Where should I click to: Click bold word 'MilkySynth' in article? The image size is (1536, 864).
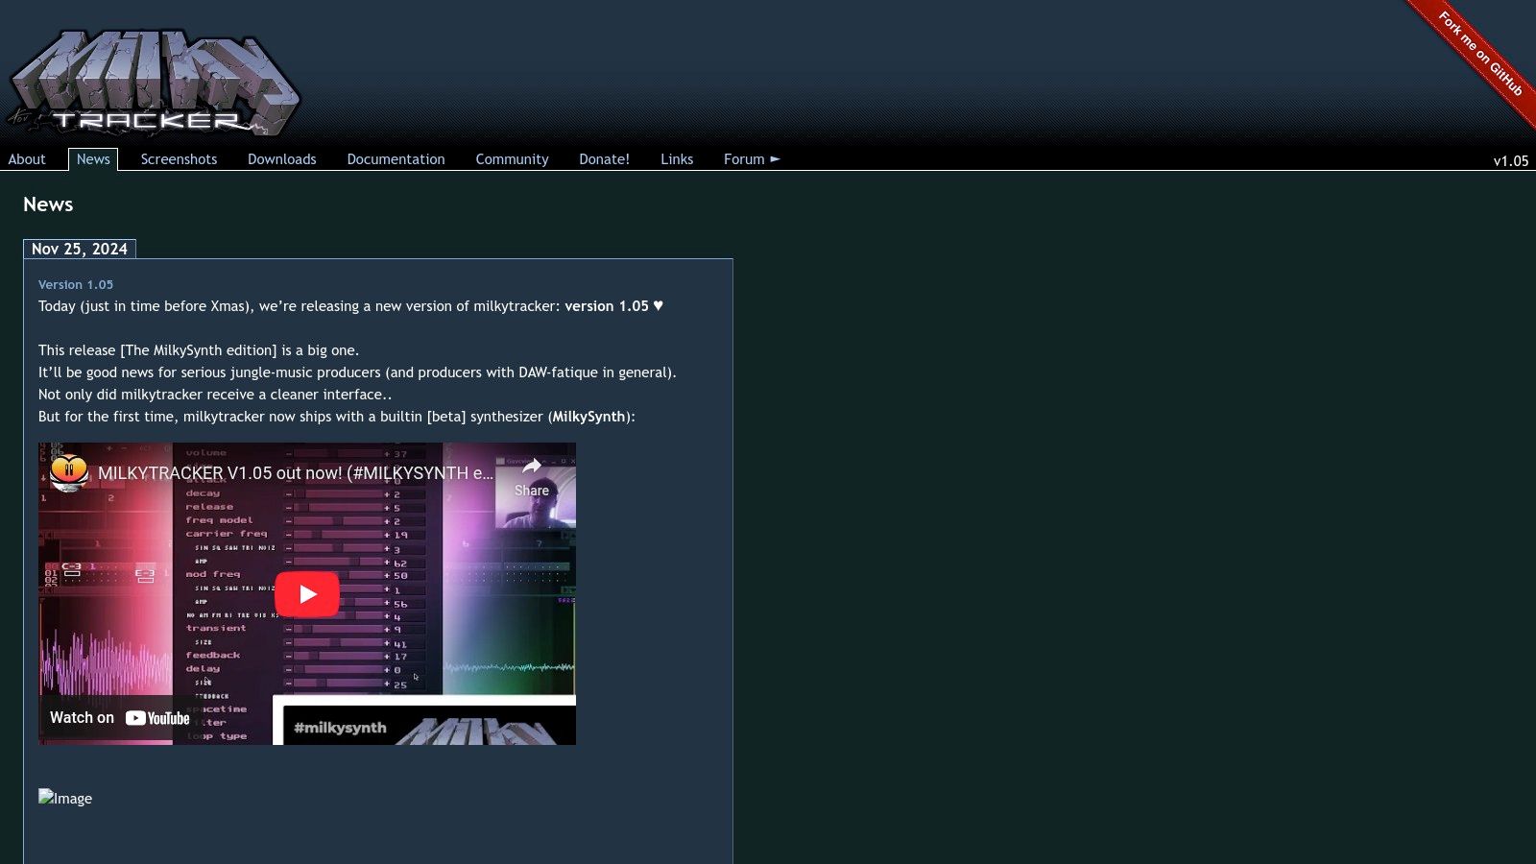(588, 417)
